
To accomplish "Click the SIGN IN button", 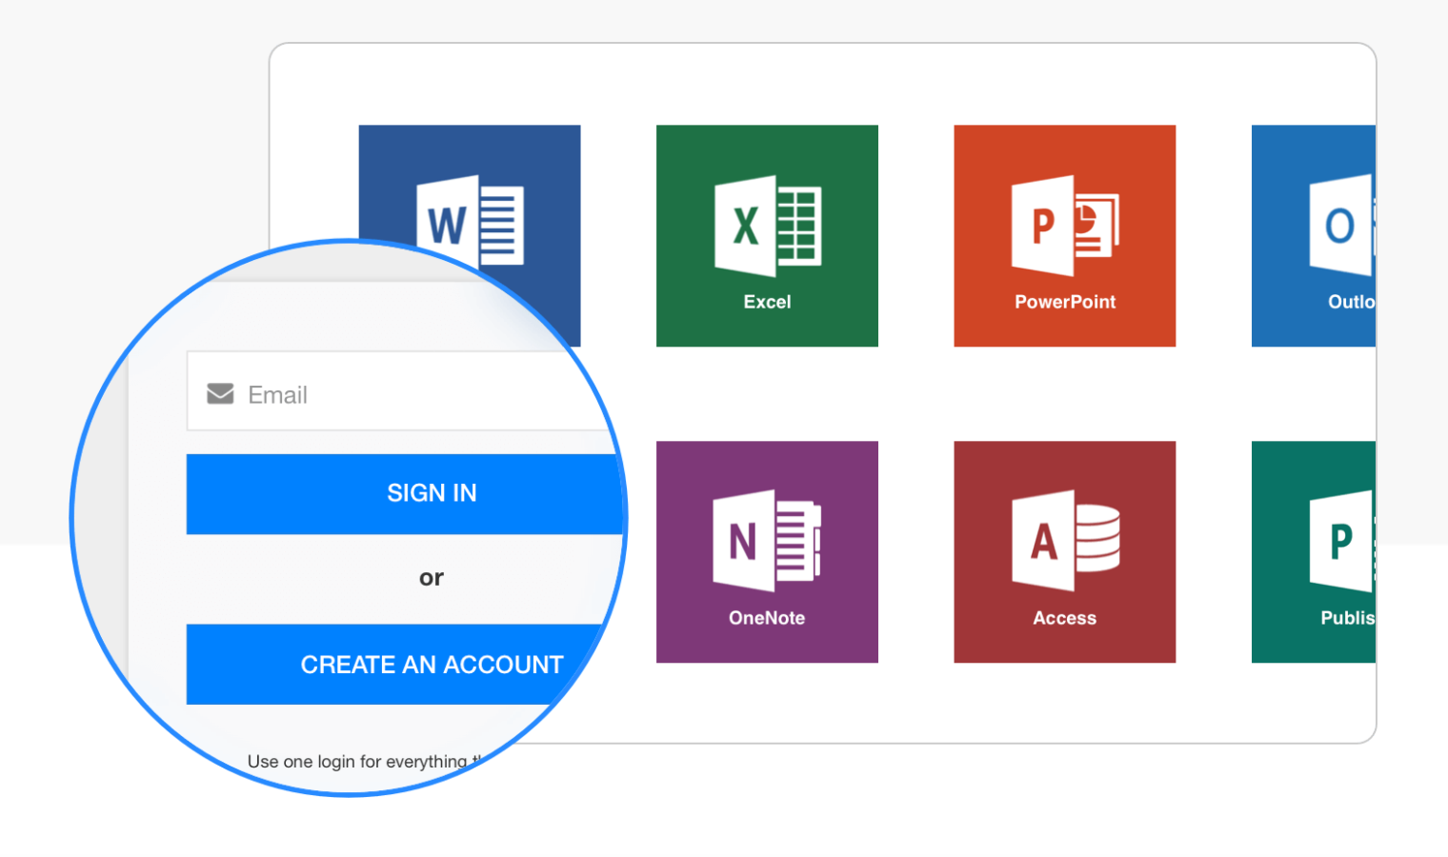I will 405,494.
